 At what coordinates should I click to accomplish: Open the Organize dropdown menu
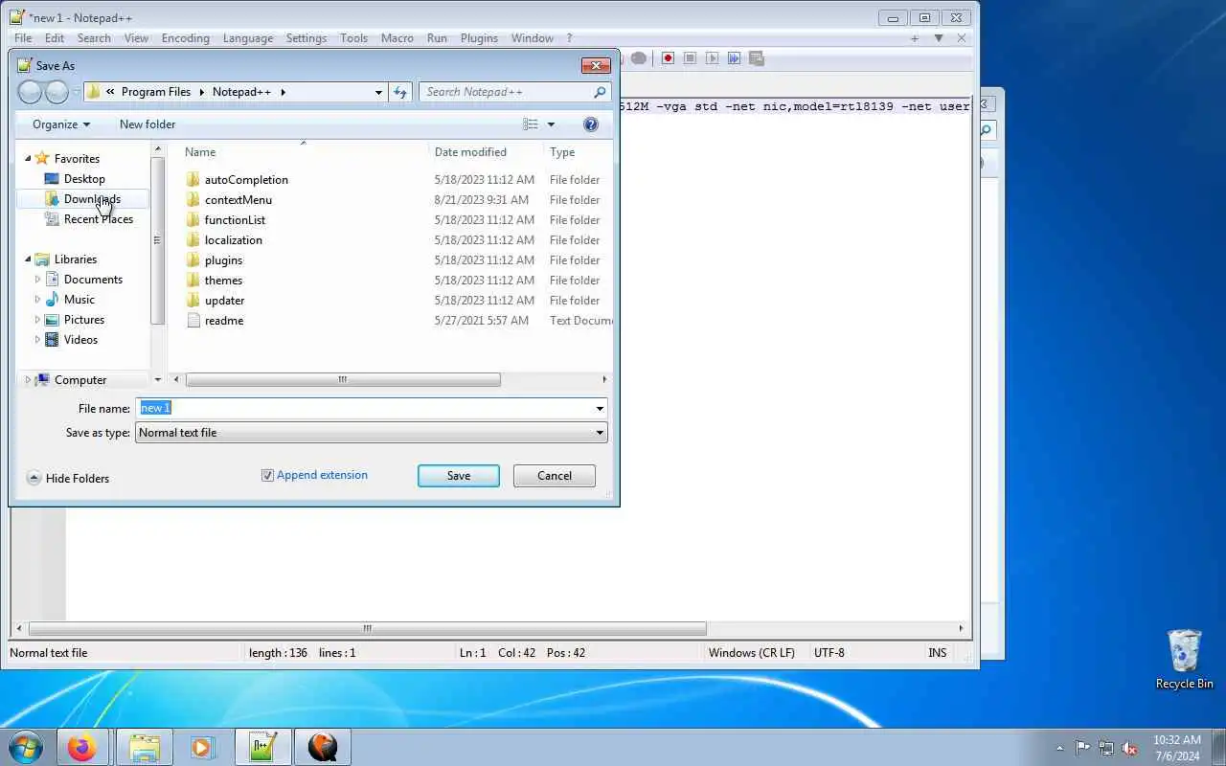61,124
